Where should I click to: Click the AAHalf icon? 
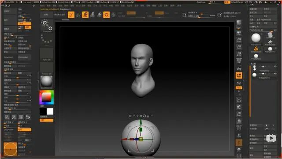[239, 54]
